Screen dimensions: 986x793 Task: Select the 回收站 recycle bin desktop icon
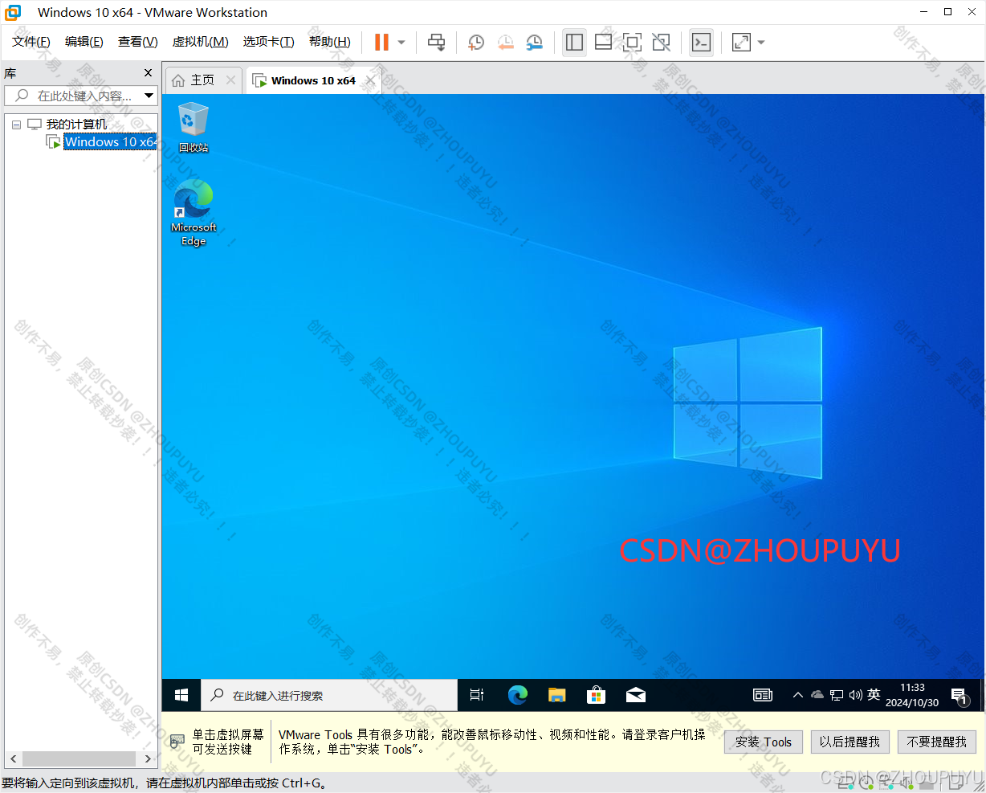[194, 127]
